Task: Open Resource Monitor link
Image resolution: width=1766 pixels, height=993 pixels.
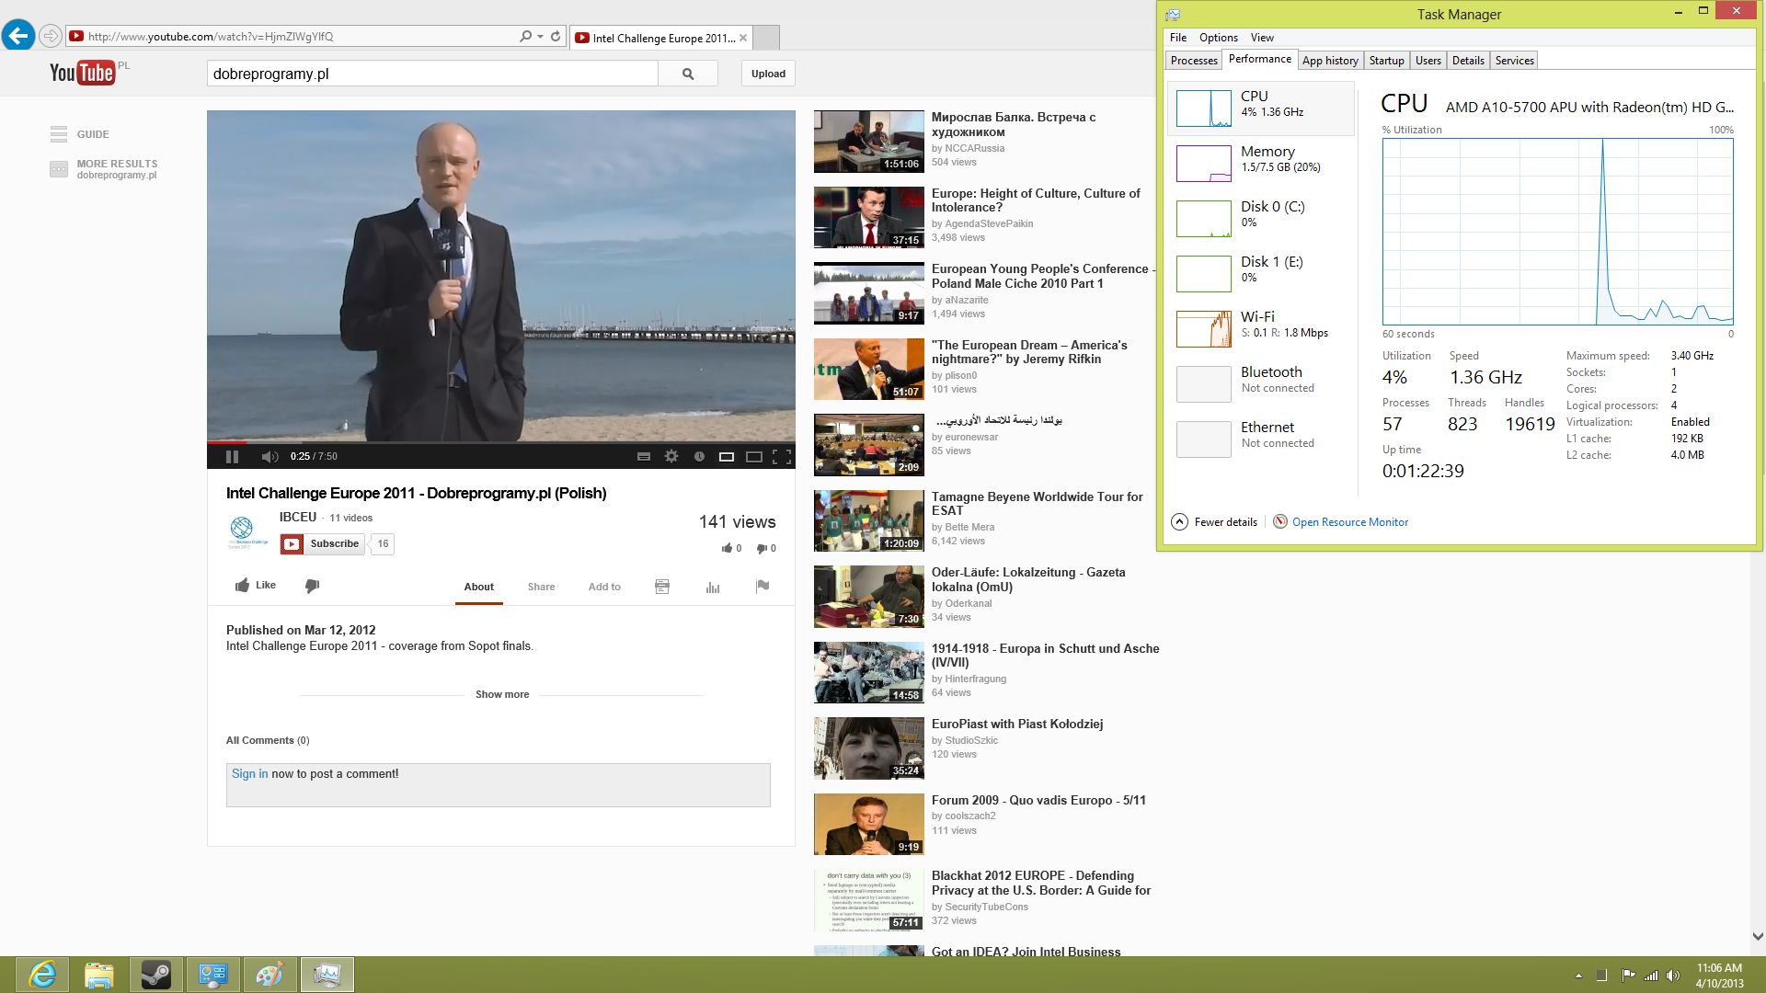Action: tap(1349, 522)
